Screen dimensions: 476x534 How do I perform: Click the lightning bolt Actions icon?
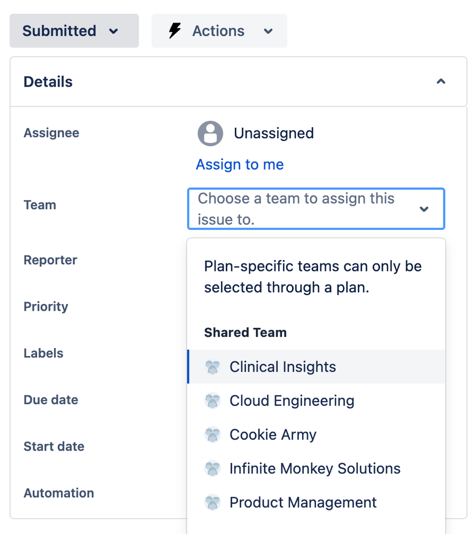click(x=174, y=31)
